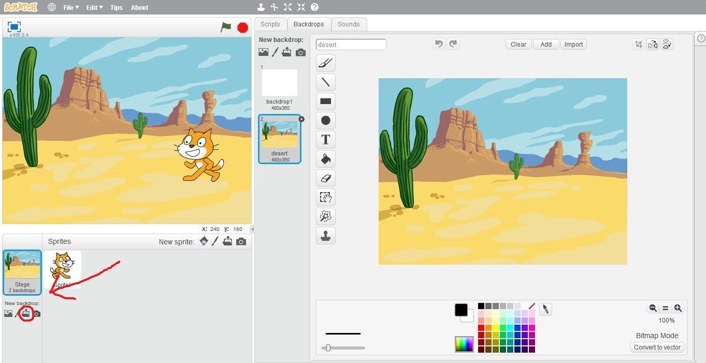Open the language globe menu
The width and height of the screenshot is (706, 363).
click(52, 7)
